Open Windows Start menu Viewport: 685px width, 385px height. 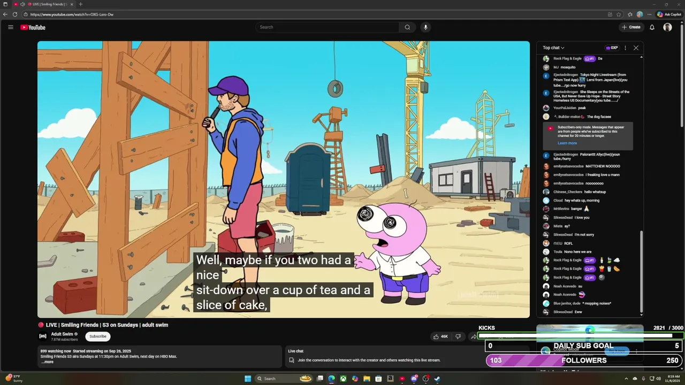click(x=248, y=379)
